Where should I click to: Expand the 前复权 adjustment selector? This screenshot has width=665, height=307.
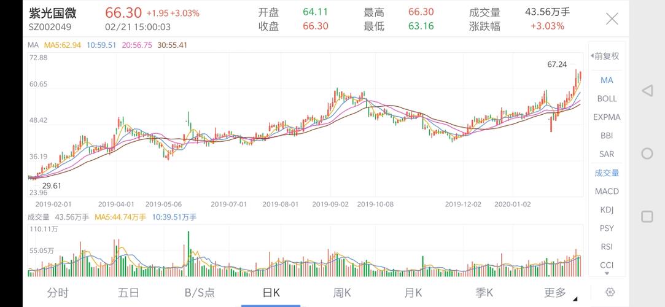[x=605, y=56]
